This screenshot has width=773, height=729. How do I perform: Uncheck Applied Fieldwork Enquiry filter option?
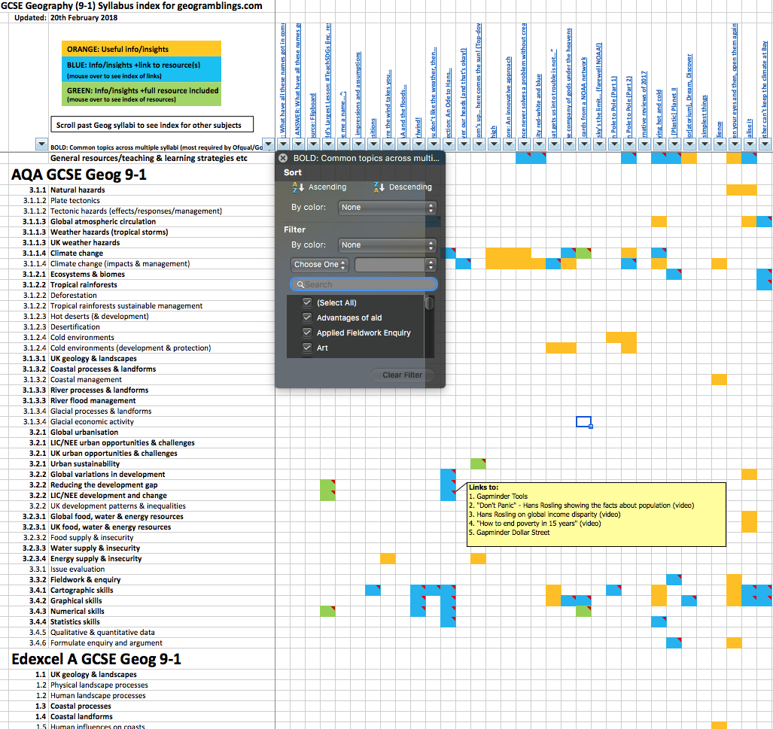pos(307,333)
